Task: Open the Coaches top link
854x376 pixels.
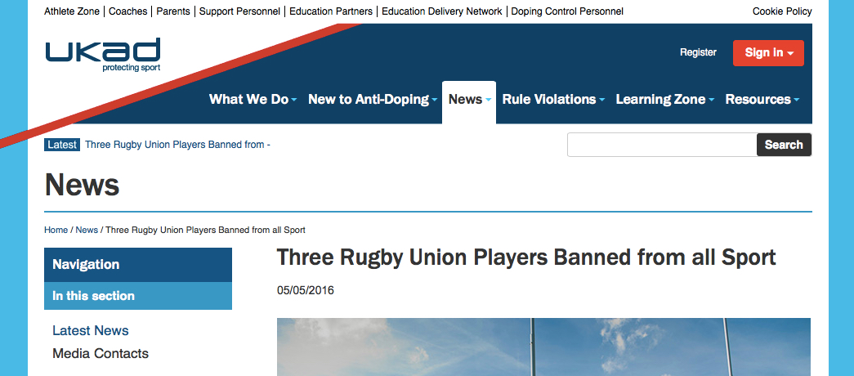Action: (x=128, y=11)
